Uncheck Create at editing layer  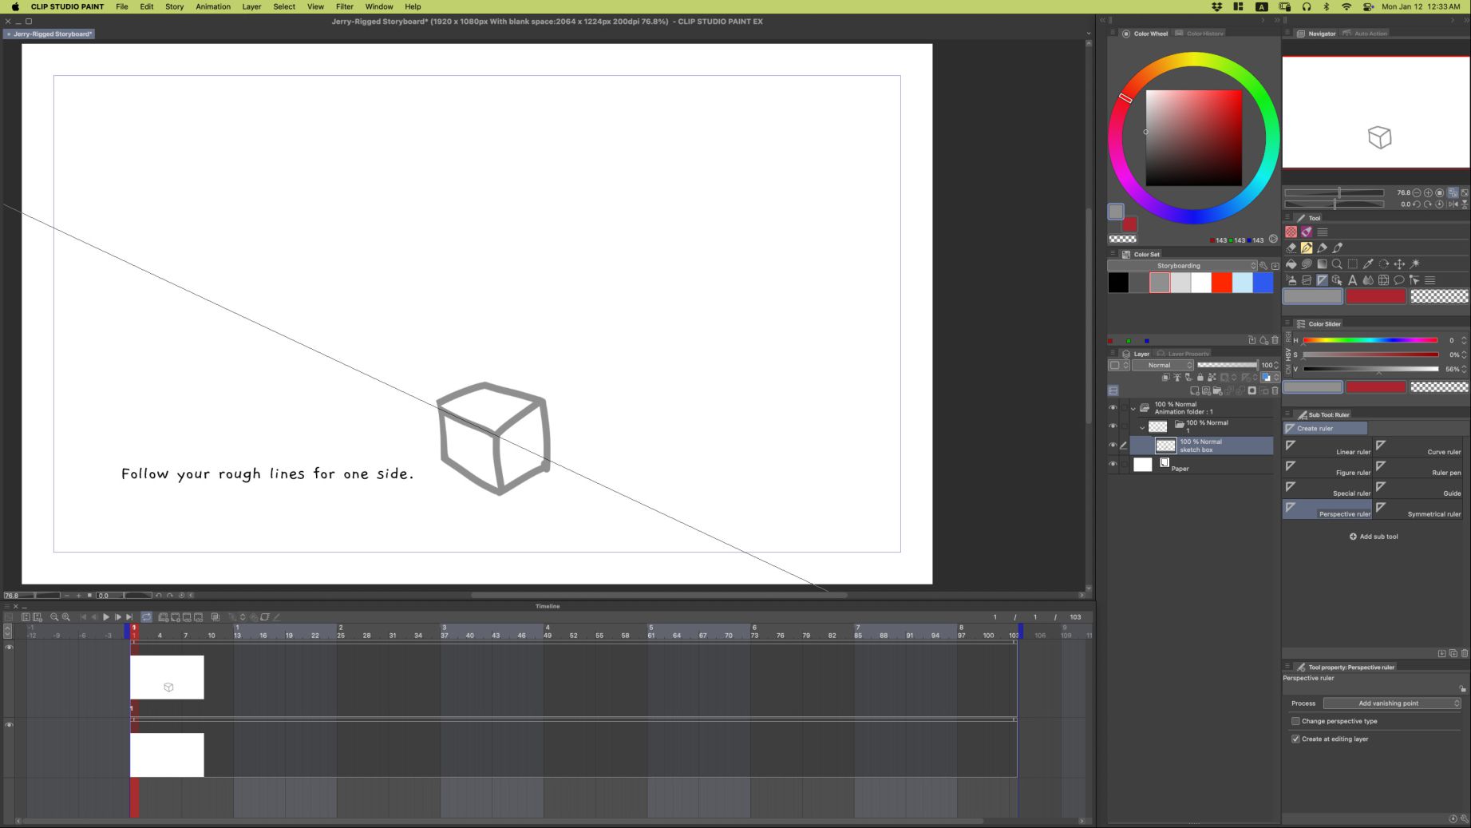(1295, 739)
